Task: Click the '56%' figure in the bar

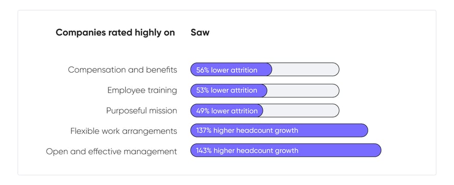Action: 203,70
